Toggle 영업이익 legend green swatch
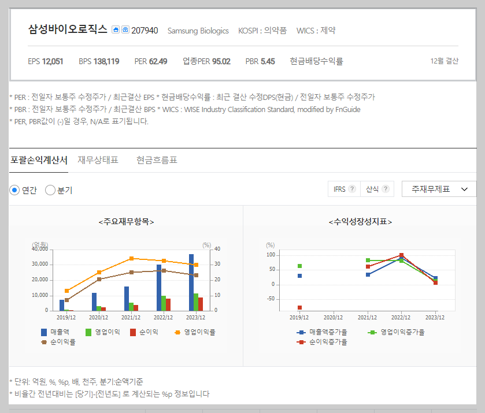Screen dimensions: 485x413 (x=88, y=332)
